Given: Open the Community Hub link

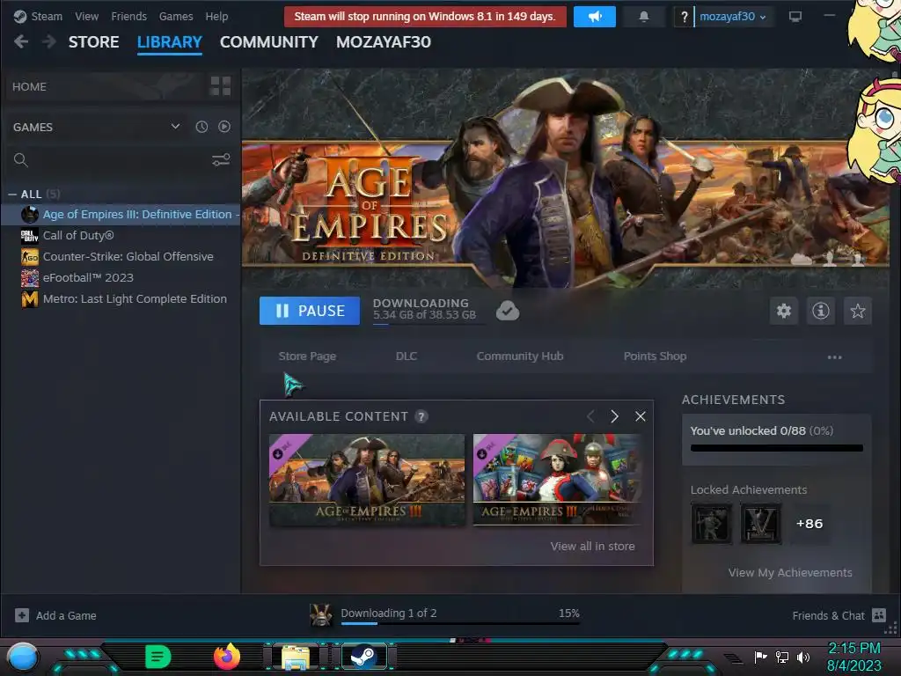Looking at the screenshot, I should click(x=520, y=356).
